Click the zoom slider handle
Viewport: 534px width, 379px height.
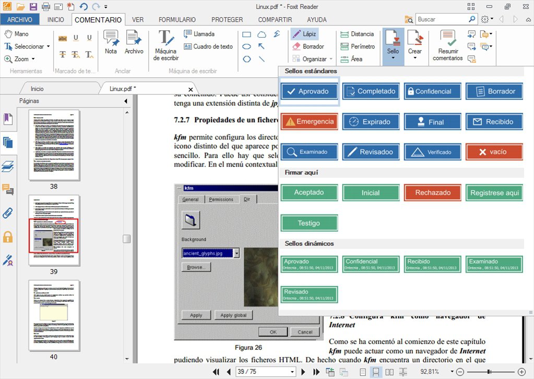pyautogui.click(x=489, y=372)
